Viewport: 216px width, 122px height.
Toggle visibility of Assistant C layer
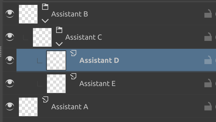tap(10, 37)
